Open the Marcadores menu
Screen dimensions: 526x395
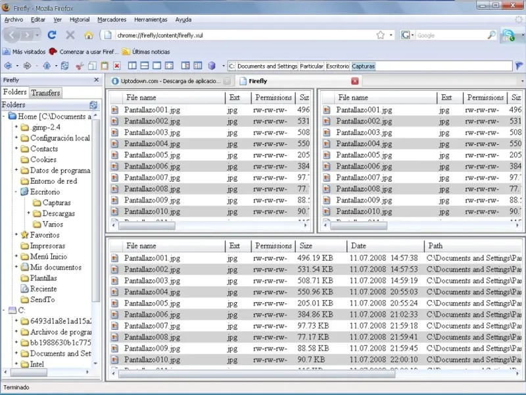tap(112, 20)
